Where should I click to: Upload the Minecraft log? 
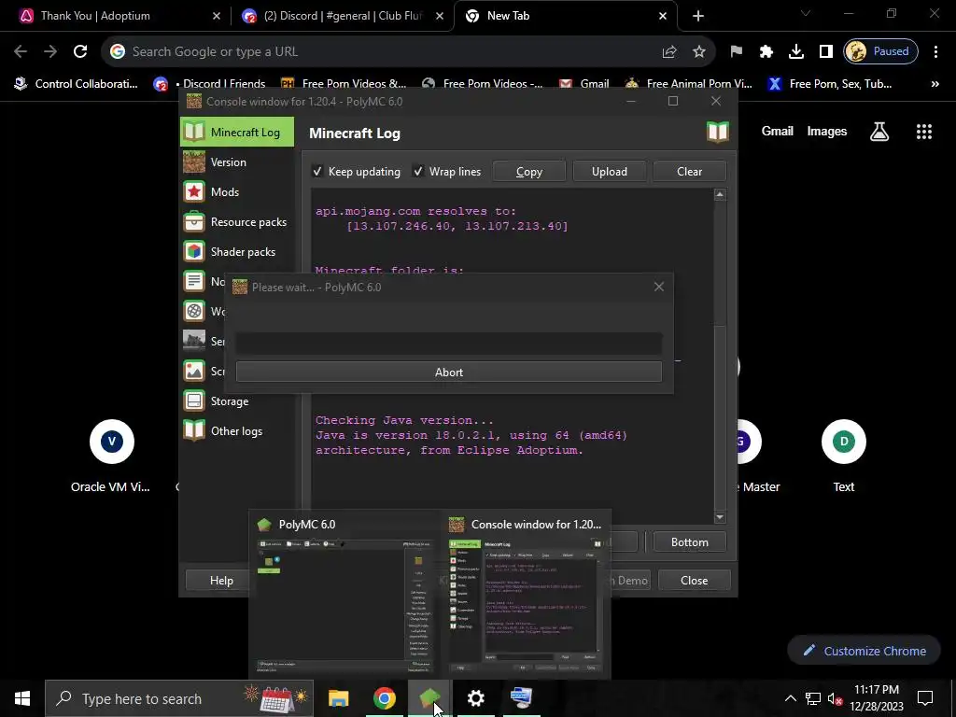(609, 172)
